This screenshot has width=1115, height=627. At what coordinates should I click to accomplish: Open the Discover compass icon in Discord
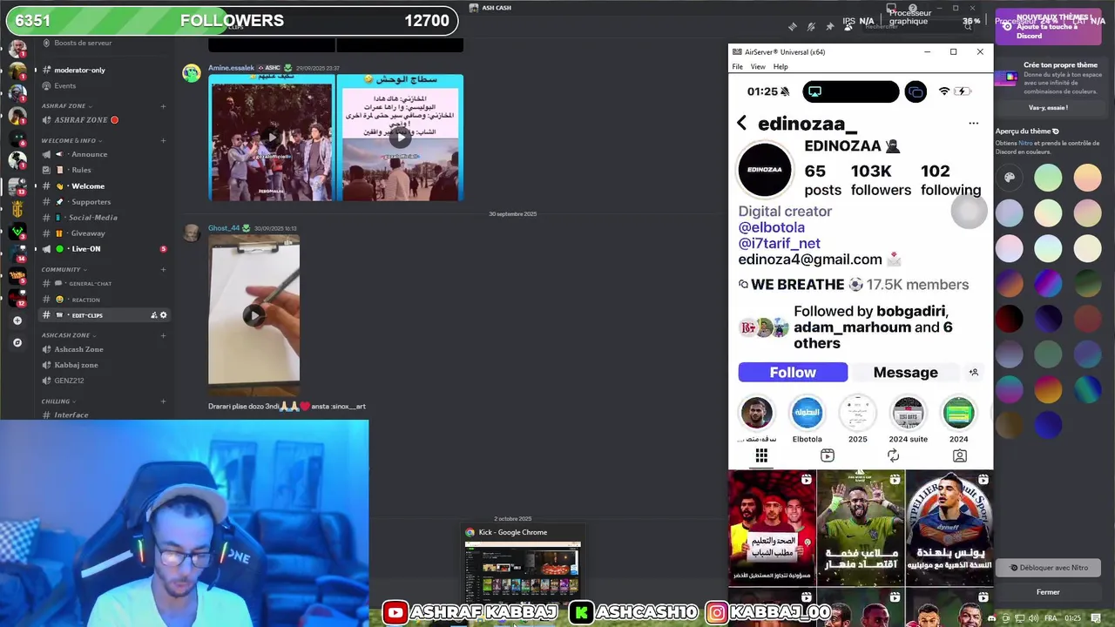[x=17, y=342]
